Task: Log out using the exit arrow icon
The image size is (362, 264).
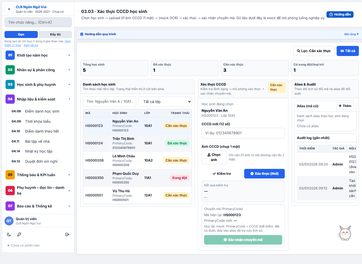Action: [67, 234]
